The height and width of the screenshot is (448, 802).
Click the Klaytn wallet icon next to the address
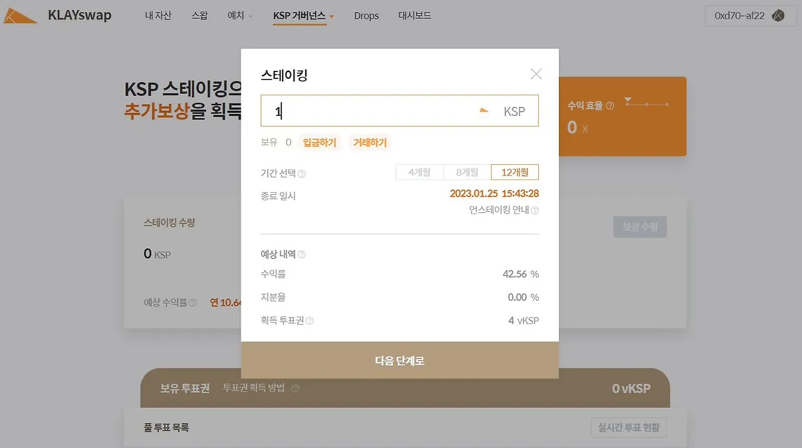pos(779,14)
